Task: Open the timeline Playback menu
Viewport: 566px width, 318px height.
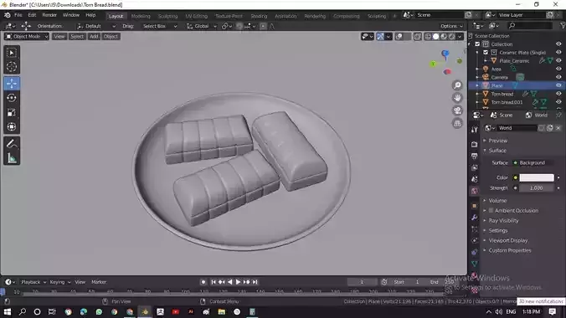Action: tap(33, 282)
